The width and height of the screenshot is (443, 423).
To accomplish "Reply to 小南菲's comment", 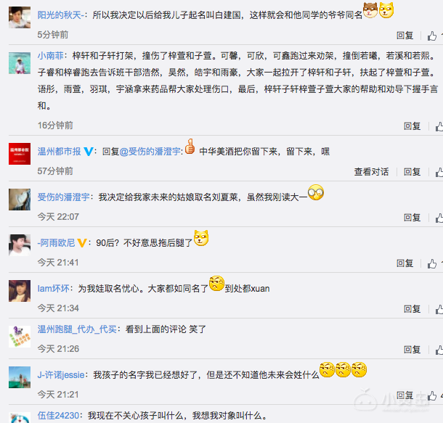I will 412,126.
